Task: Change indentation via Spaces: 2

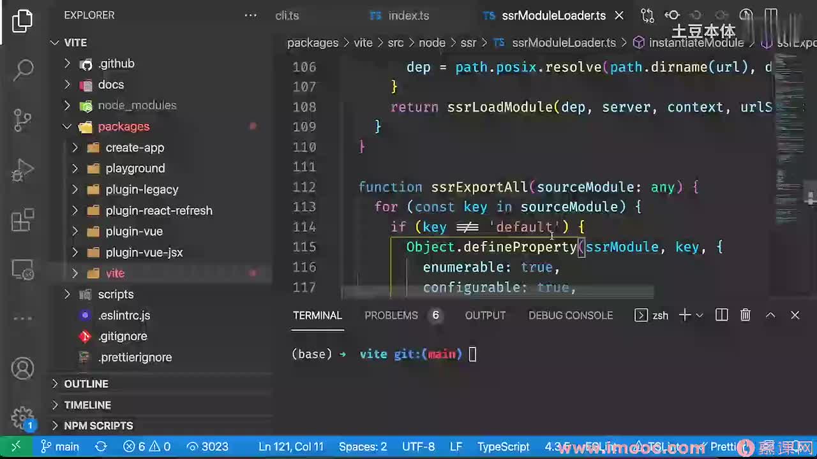Action: coord(363,447)
